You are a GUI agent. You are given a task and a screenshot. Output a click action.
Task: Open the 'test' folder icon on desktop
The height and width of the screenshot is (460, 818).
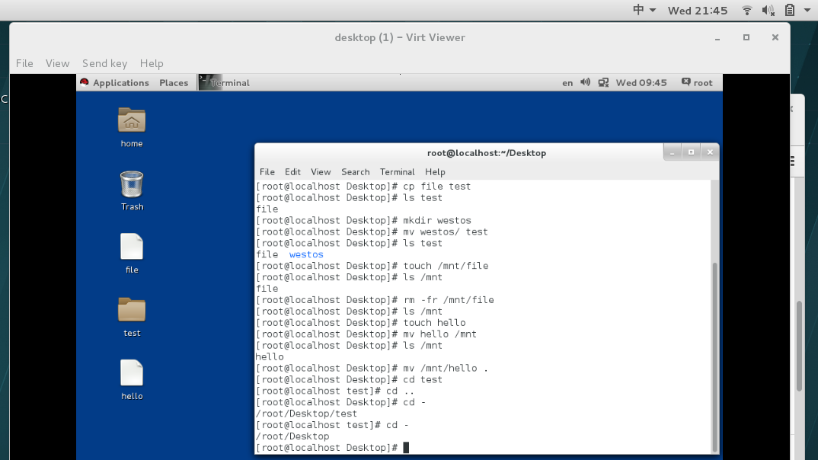point(132,310)
